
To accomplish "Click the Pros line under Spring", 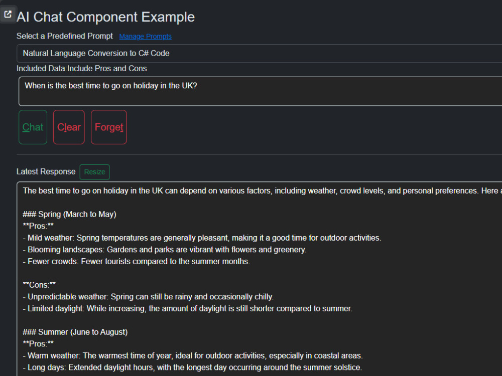I will (39, 226).
